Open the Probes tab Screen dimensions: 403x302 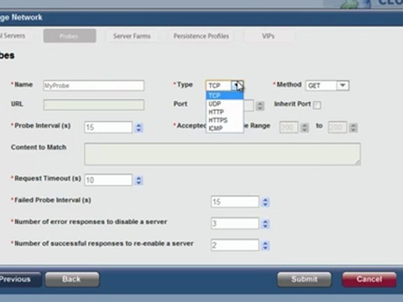tap(70, 36)
